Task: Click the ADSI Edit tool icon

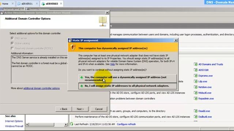Action: tap(196, 70)
